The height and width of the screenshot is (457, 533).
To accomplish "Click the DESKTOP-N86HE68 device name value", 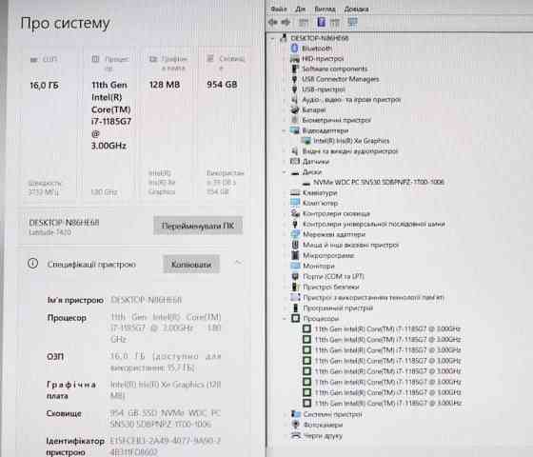I will (147, 300).
